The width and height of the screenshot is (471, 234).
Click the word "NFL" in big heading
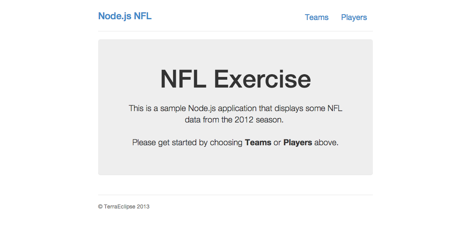[x=183, y=79]
